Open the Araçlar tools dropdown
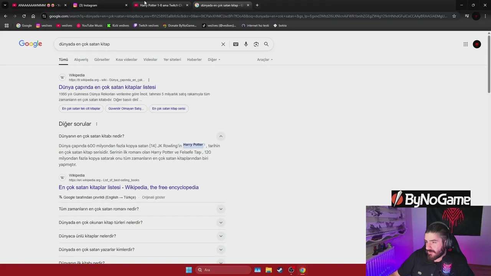This screenshot has width=491, height=276. pyautogui.click(x=265, y=59)
